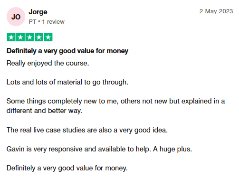Image resolution: width=239 pixels, height=178 pixels.
Task: Click 'Some things completely new to me' line
Action: (115, 101)
